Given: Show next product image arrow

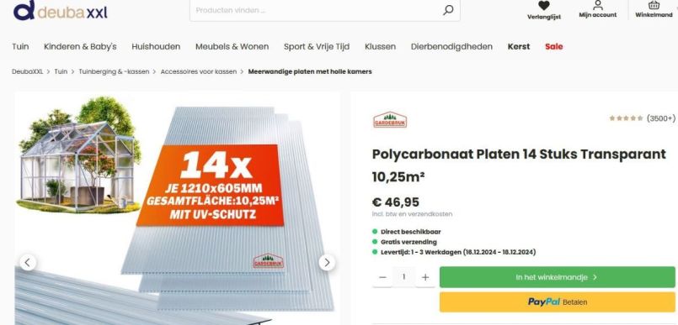Looking at the screenshot, I should pos(327,263).
